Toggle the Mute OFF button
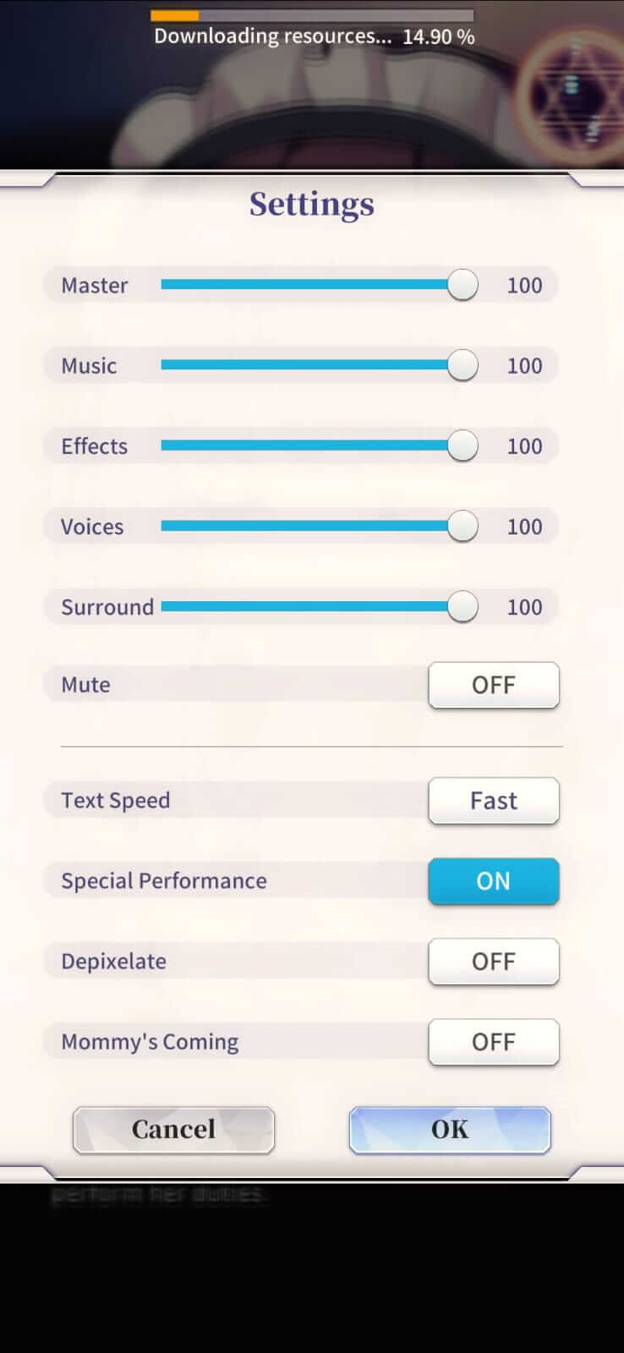The width and height of the screenshot is (624, 1353). [494, 685]
